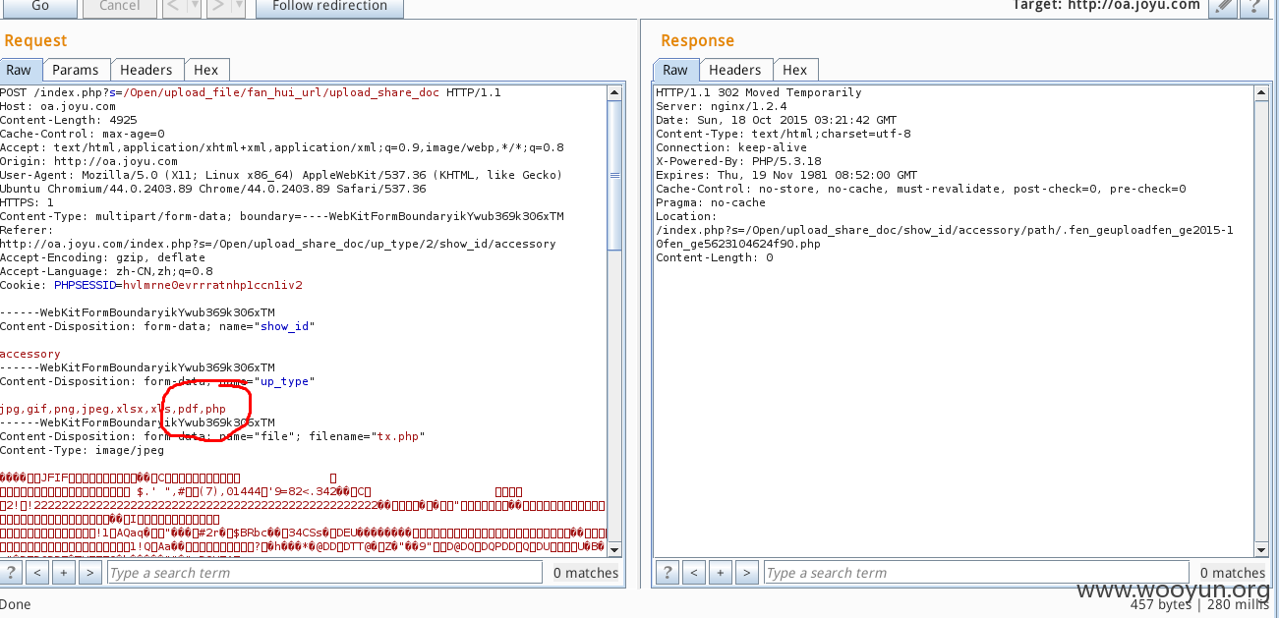The width and height of the screenshot is (1279, 618).
Task: Click response scrollbar up arrow
Action: point(1262,93)
